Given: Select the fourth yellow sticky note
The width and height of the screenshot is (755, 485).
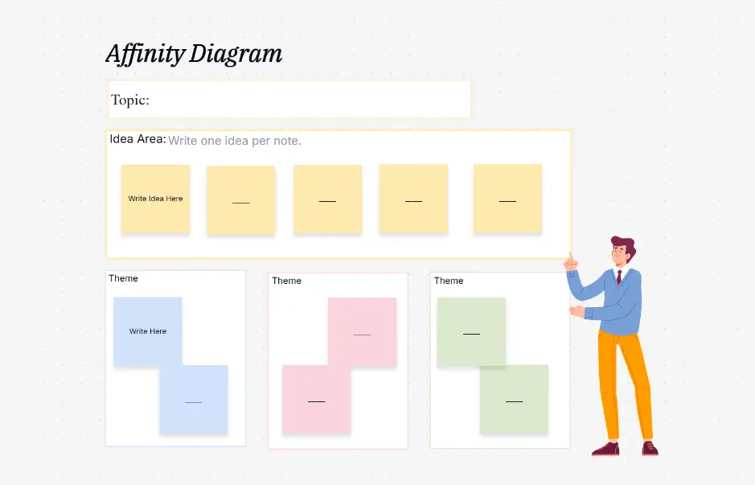Looking at the screenshot, I should point(413,199).
